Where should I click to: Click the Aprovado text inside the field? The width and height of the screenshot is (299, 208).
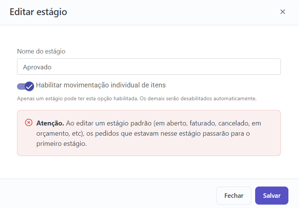(37, 67)
